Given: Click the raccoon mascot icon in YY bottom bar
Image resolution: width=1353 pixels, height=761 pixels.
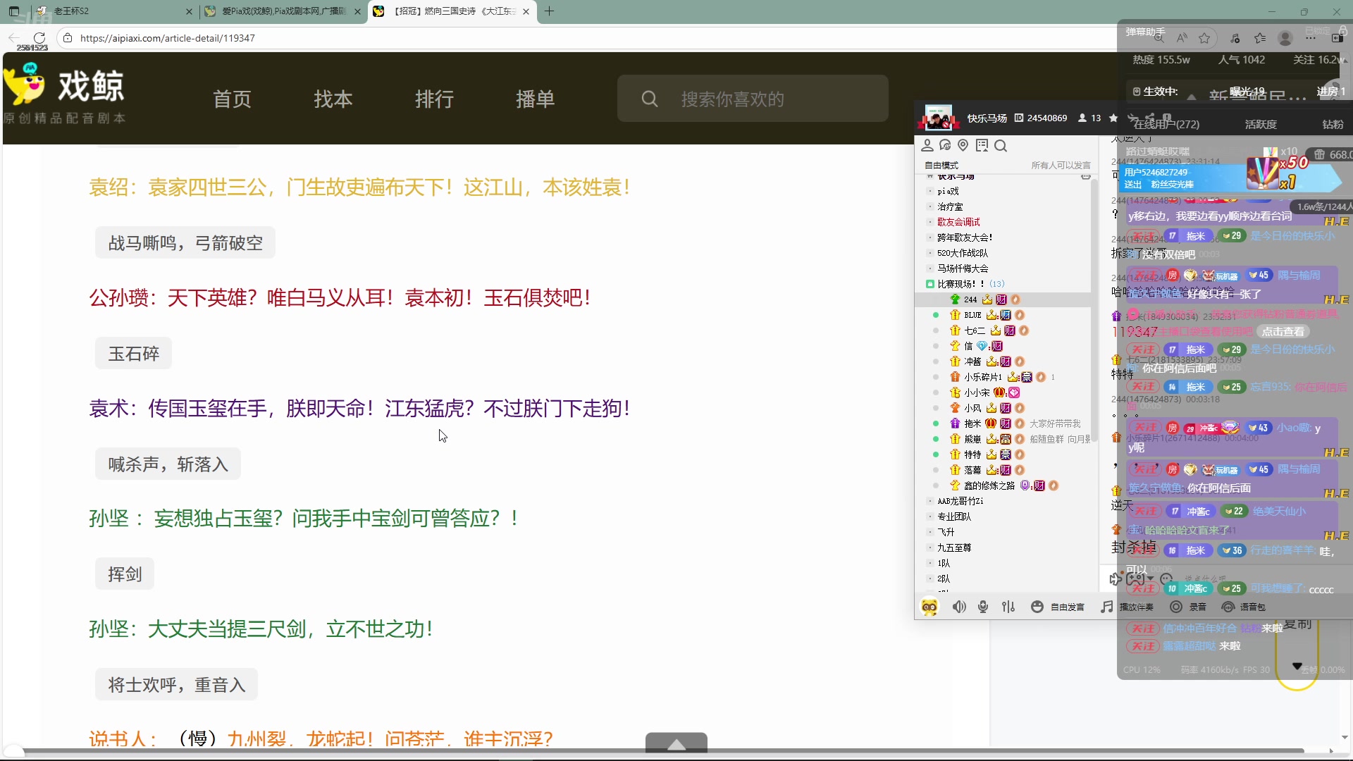Looking at the screenshot, I should pos(929,607).
